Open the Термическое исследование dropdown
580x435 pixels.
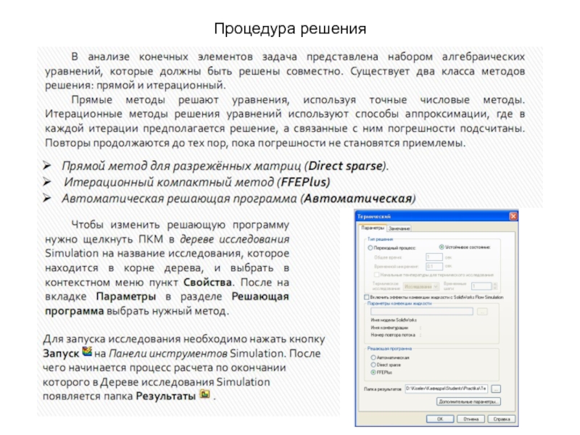(421, 286)
